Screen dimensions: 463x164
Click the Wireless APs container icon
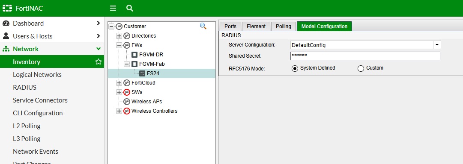tap(127, 102)
